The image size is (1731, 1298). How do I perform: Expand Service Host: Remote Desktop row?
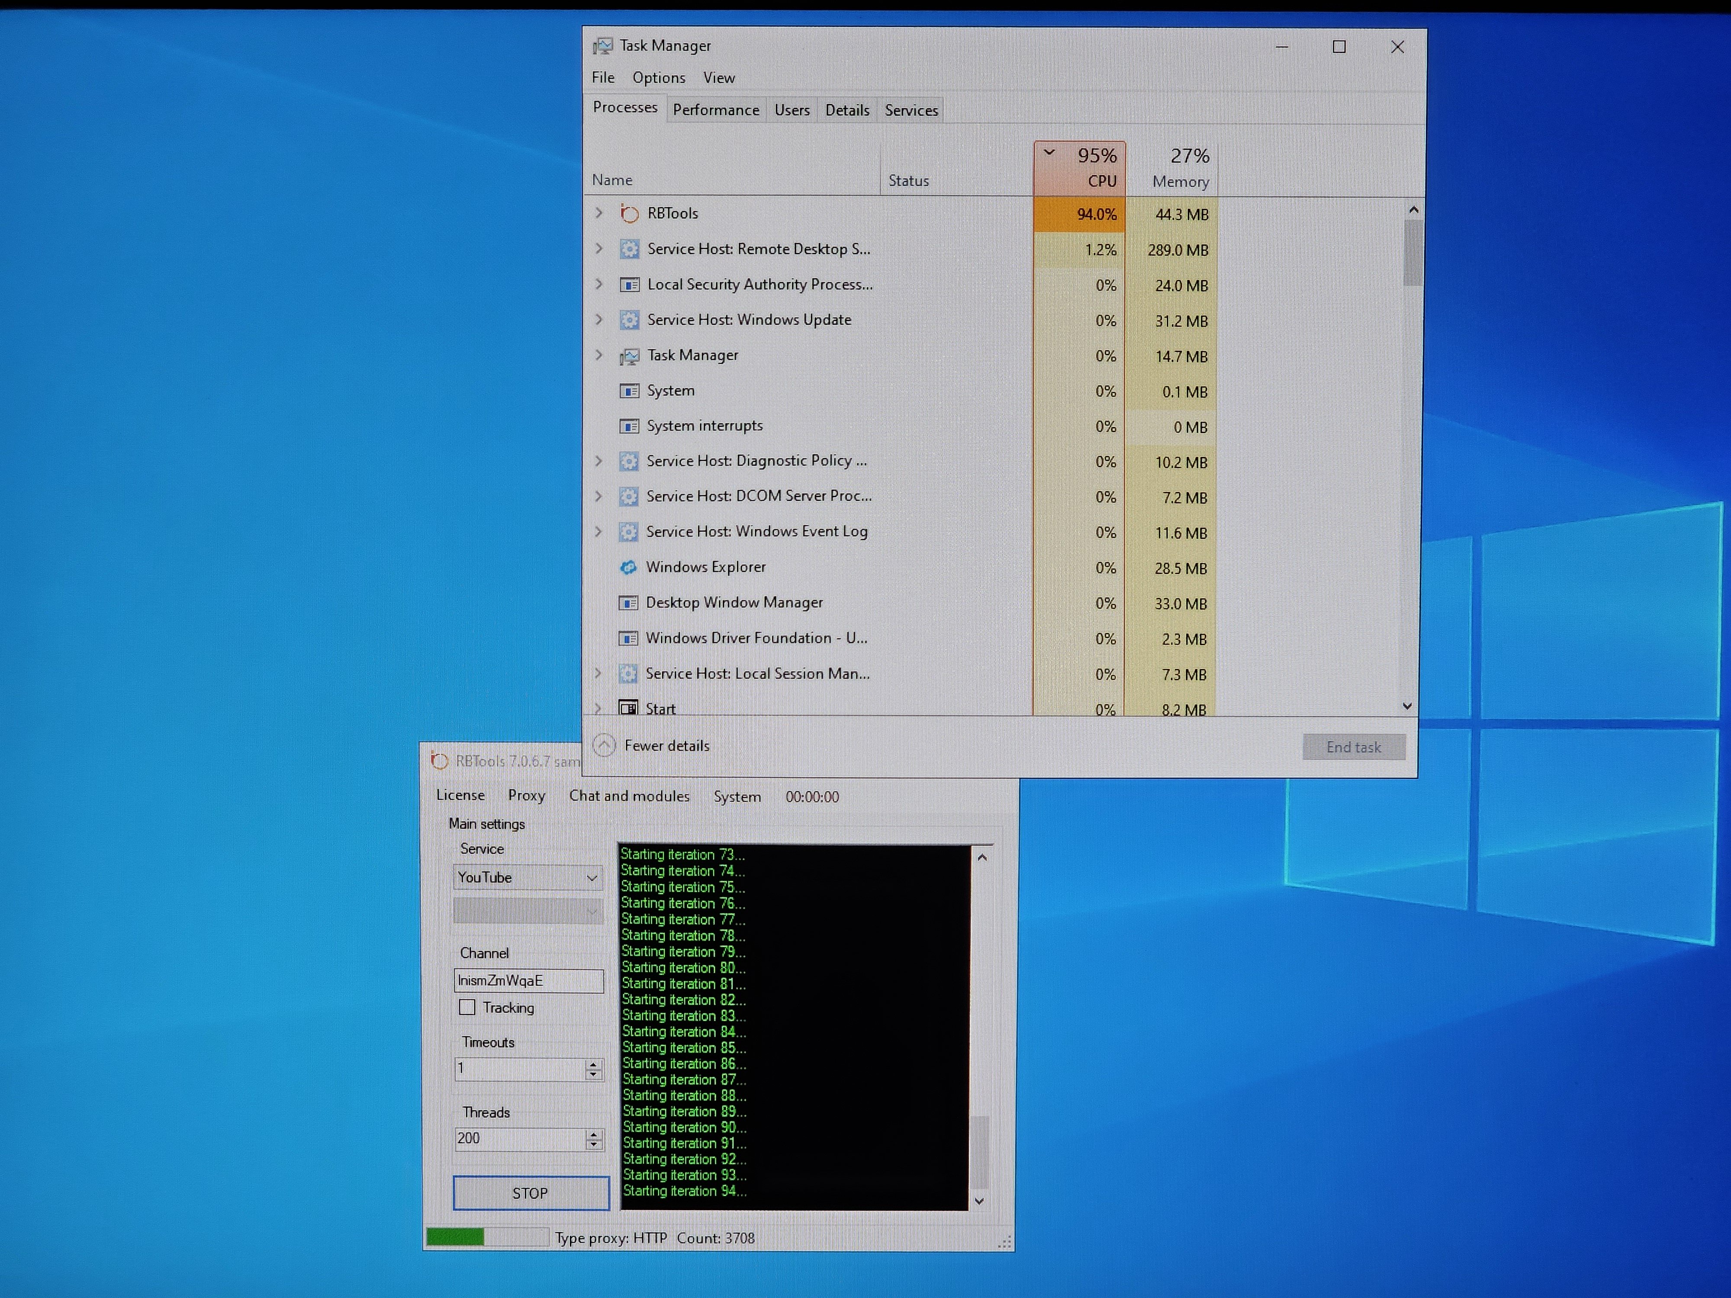(599, 249)
